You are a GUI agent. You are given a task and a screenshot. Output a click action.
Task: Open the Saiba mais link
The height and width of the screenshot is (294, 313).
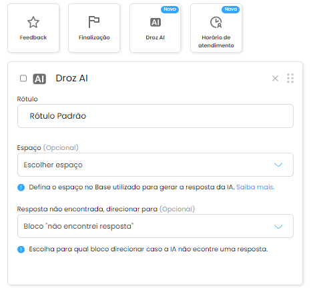(256, 187)
